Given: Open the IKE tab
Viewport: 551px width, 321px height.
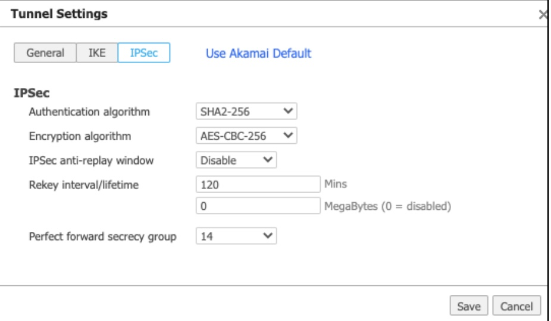Looking at the screenshot, I should coord(97,53).
